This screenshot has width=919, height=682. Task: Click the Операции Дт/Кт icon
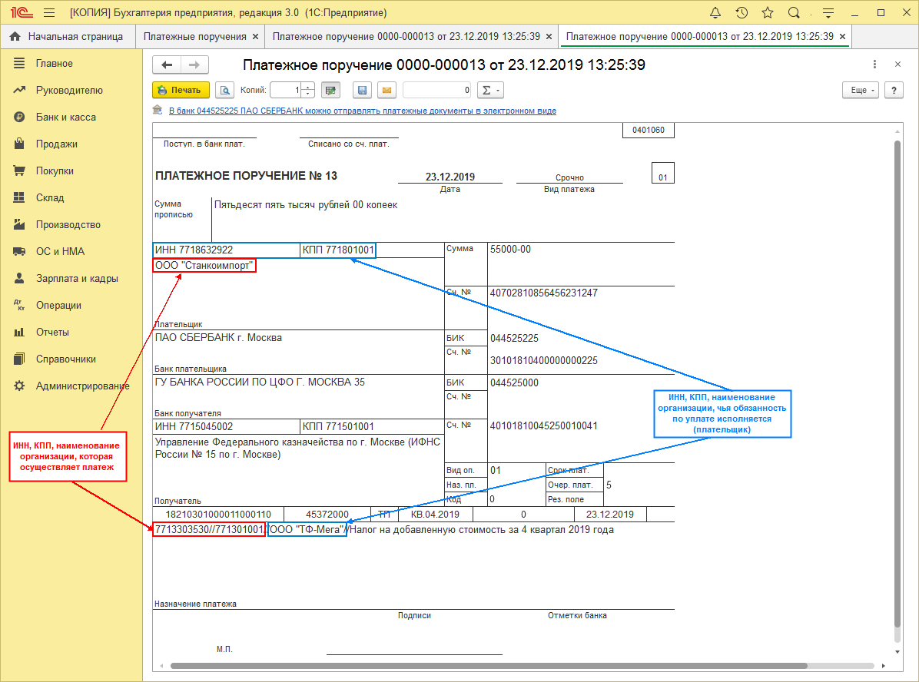19,305
